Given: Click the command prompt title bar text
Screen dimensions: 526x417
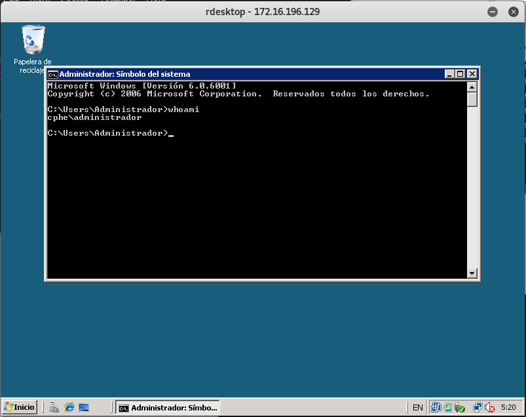Looking at the screenshot, I should (x=125, y=74).
